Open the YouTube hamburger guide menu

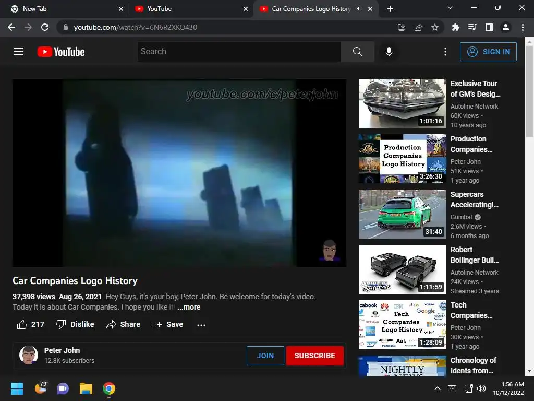[19, 52]
